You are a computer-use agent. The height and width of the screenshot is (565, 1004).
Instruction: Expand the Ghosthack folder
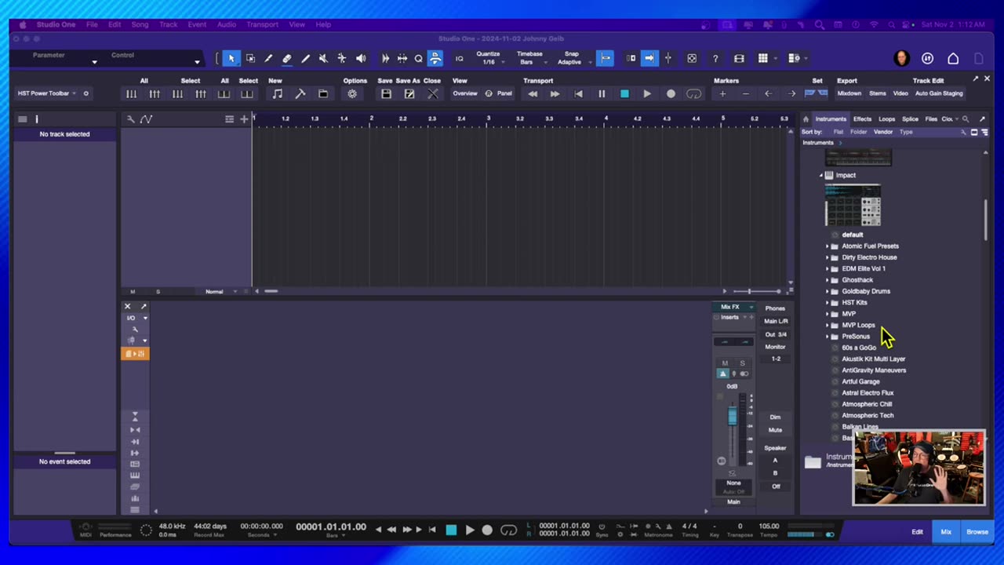click(827, 280)
